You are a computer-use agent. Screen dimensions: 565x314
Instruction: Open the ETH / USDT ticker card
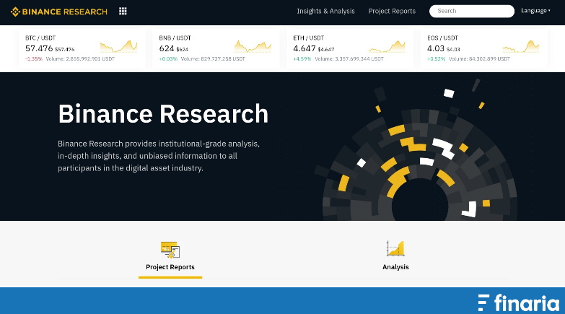click(x=350, y=48)
